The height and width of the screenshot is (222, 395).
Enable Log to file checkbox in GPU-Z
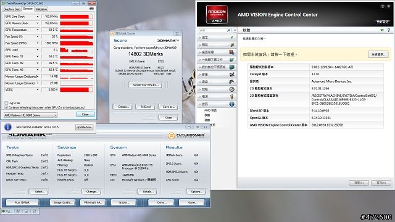[x=6, y=103]
